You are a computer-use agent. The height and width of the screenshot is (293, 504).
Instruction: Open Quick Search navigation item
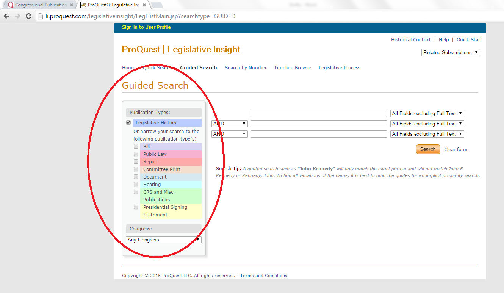(158, 67)
